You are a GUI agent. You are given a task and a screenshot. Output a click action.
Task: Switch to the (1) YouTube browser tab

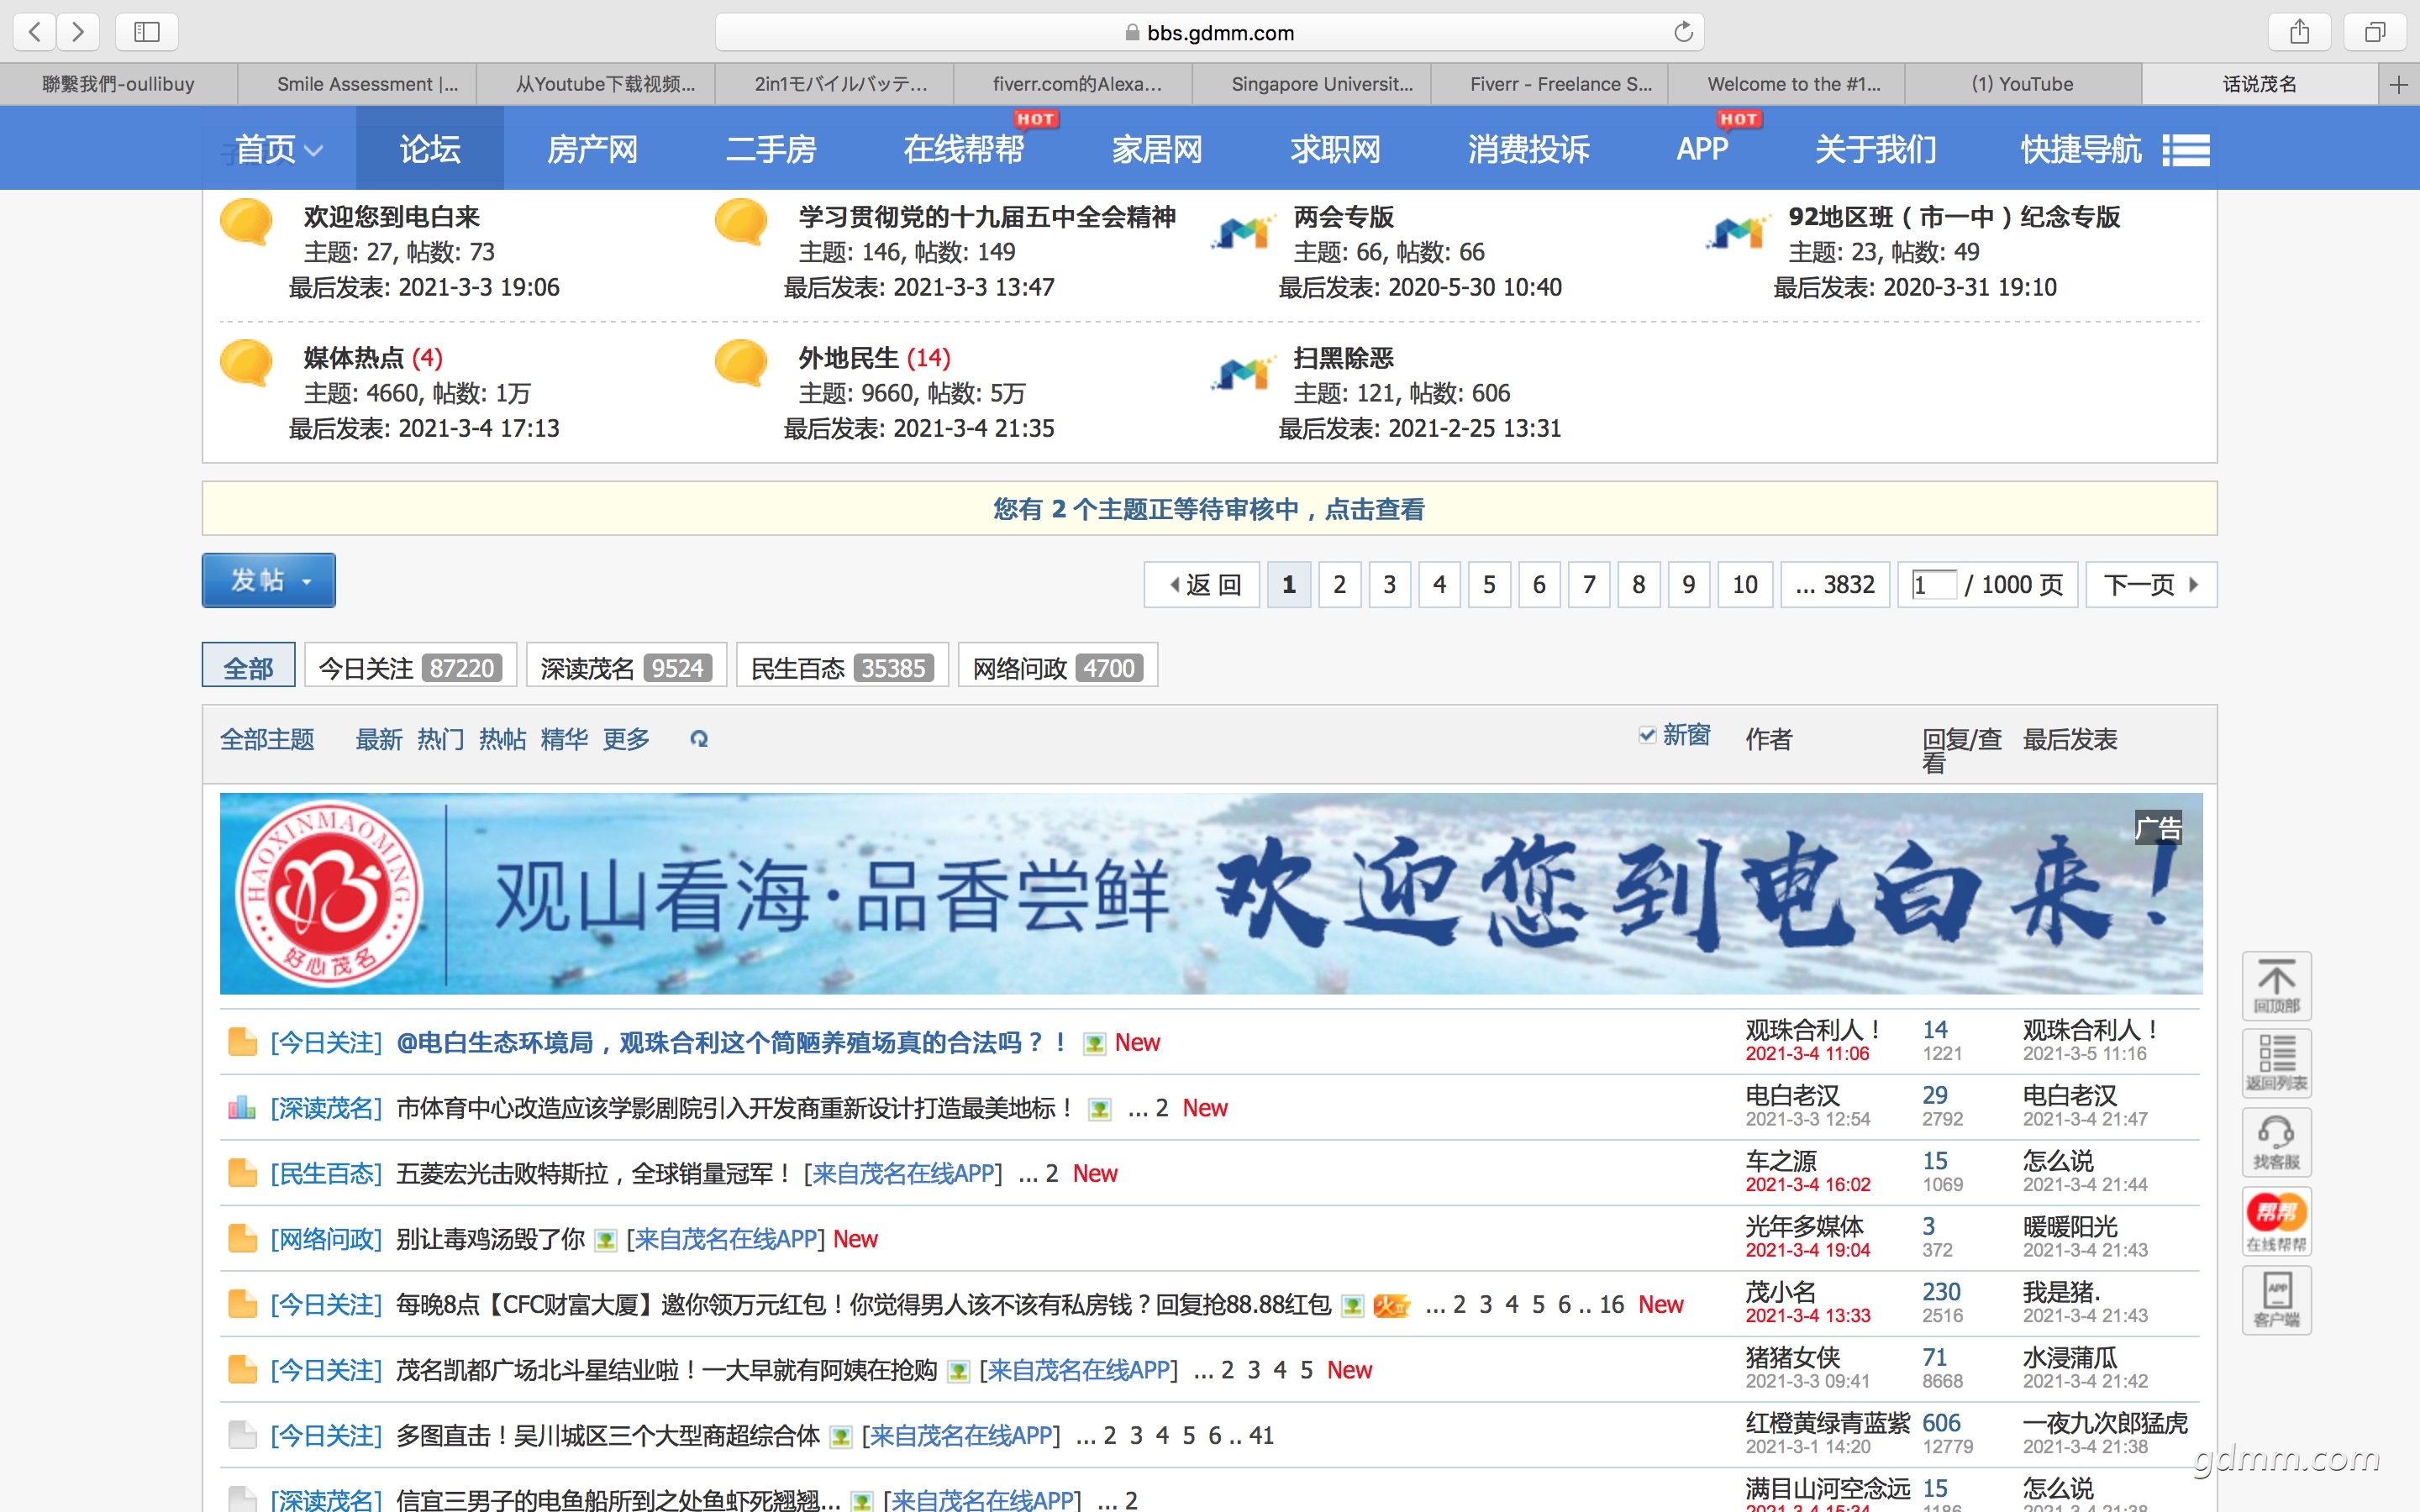[2022, 85]
